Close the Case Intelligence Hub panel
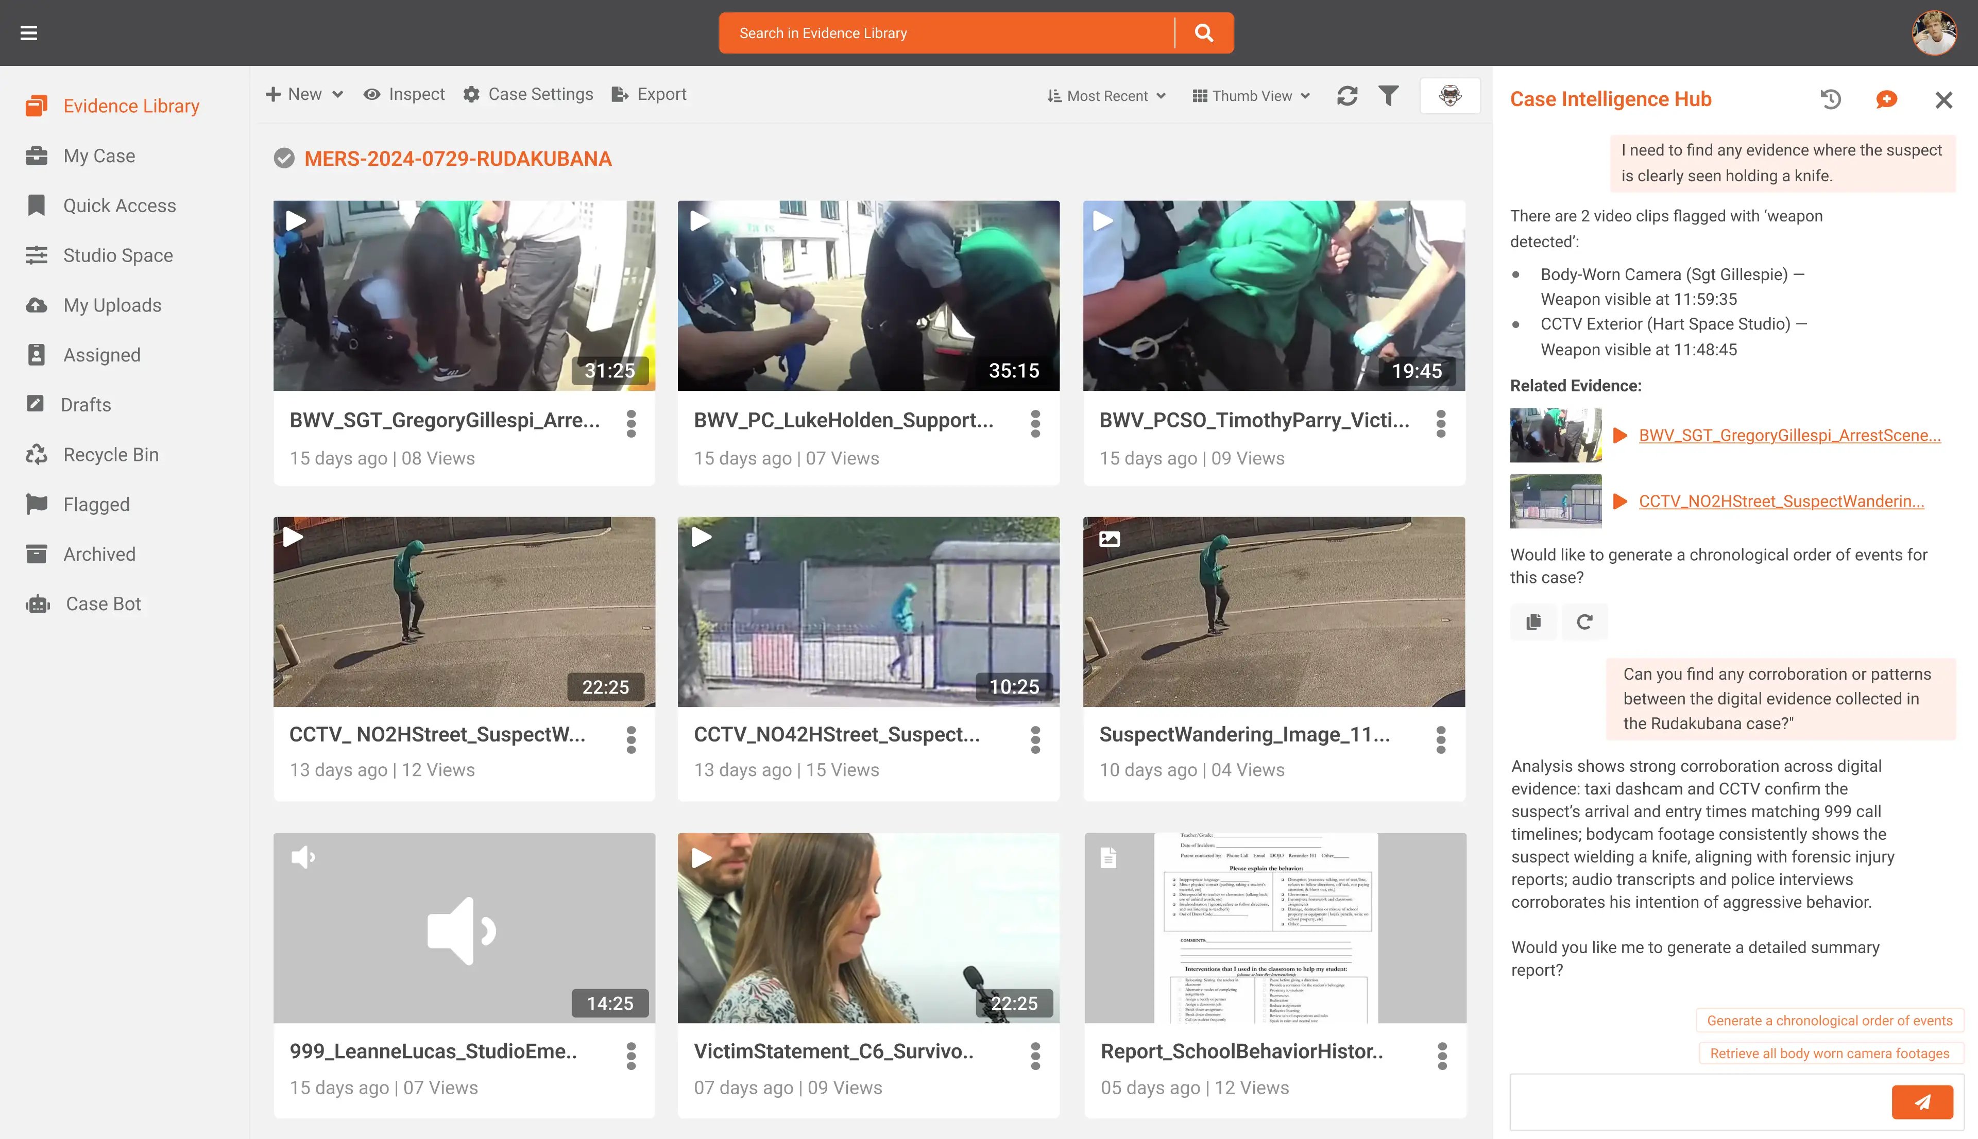The width and height of the screenshot is (1978, 1139). click(1943, 99)
